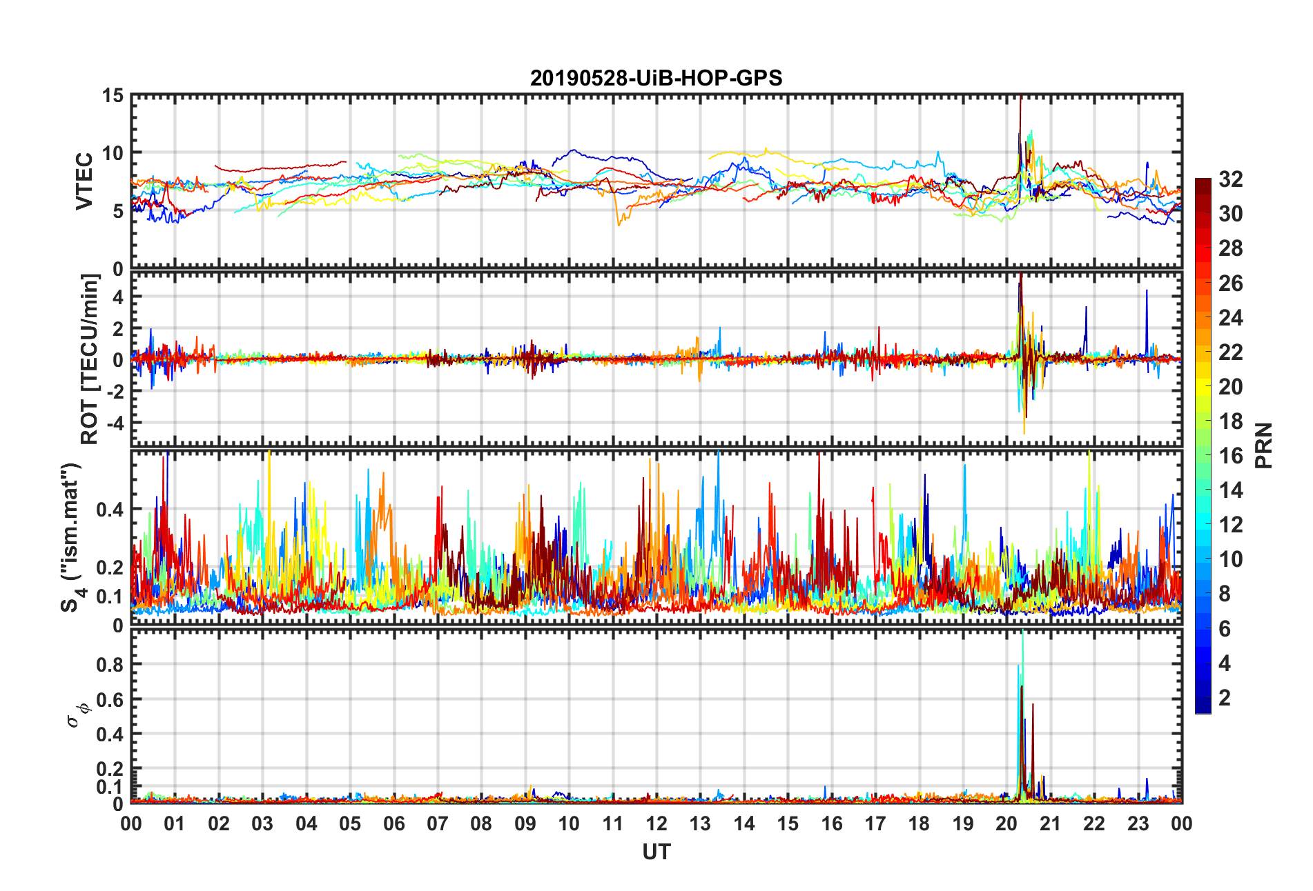Click the ROT [TECU/min] axis label
The width and height of the screenshot is (1313, 891).
point(90,359)
